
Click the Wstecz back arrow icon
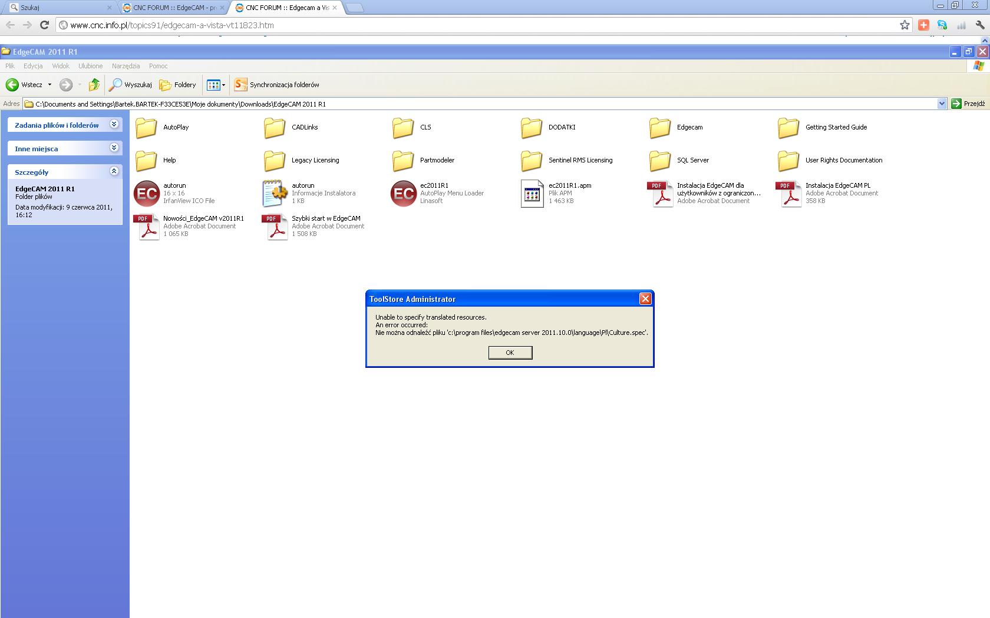tap(12, 85)
